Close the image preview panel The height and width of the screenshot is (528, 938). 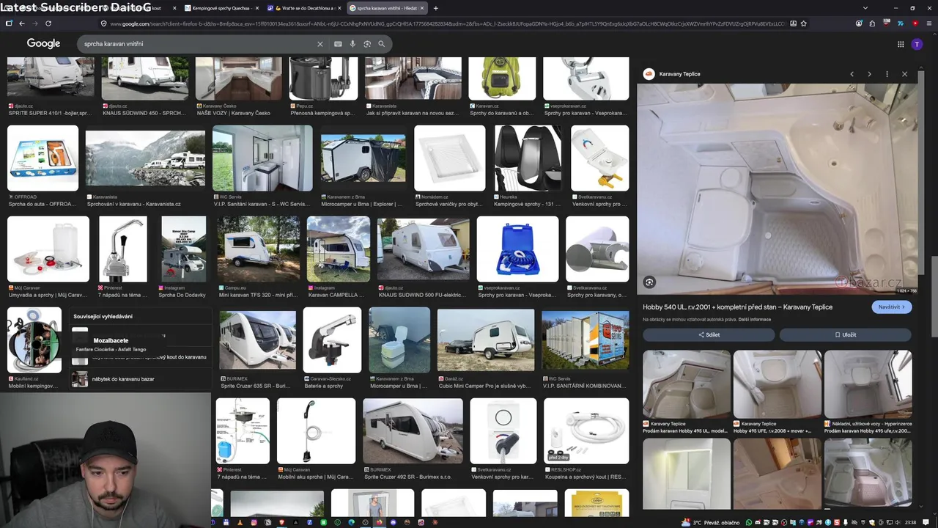tap(904, 74)
